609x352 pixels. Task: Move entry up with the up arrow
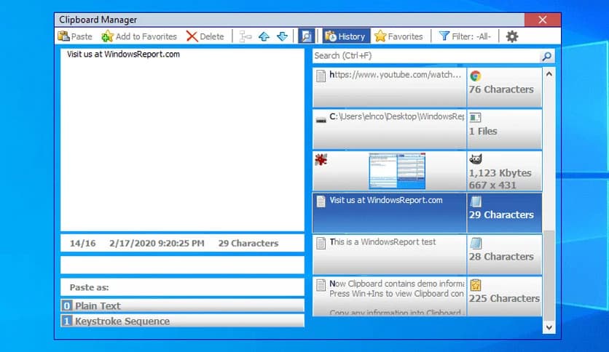point(264,36)
